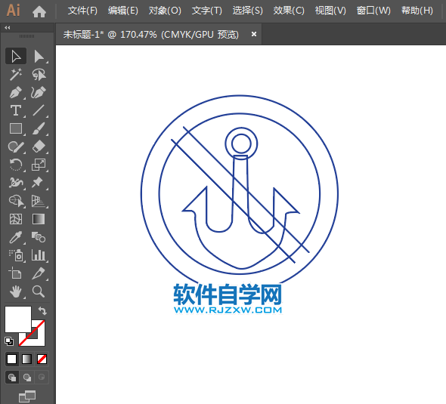This screenshot has height=404, width=446.
Task: Select the Puppet Warp pin tool
Action: point(39,183)
